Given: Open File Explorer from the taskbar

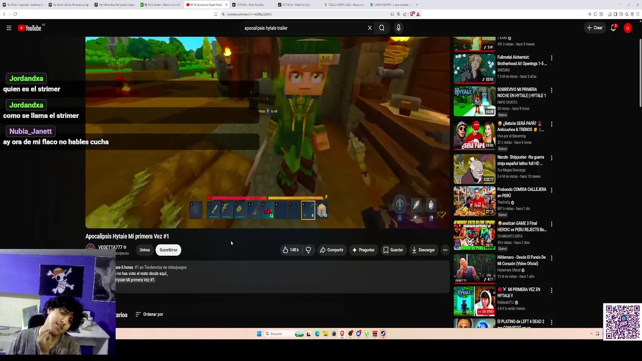Looking at the screenshot, I should coord(326,333).
